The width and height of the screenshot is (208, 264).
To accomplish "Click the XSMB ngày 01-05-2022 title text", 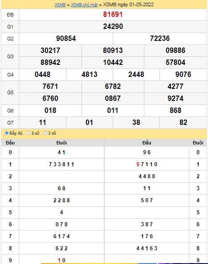I will point(128,5).
